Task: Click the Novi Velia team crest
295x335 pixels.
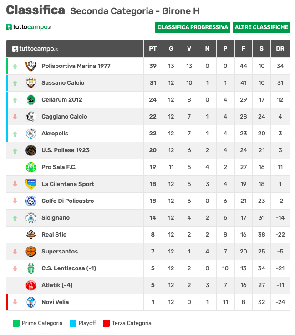Action: click(31, 302)
